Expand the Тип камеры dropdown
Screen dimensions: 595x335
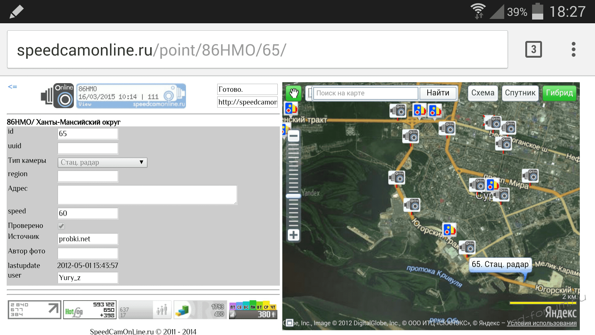[x=102, y=162]
